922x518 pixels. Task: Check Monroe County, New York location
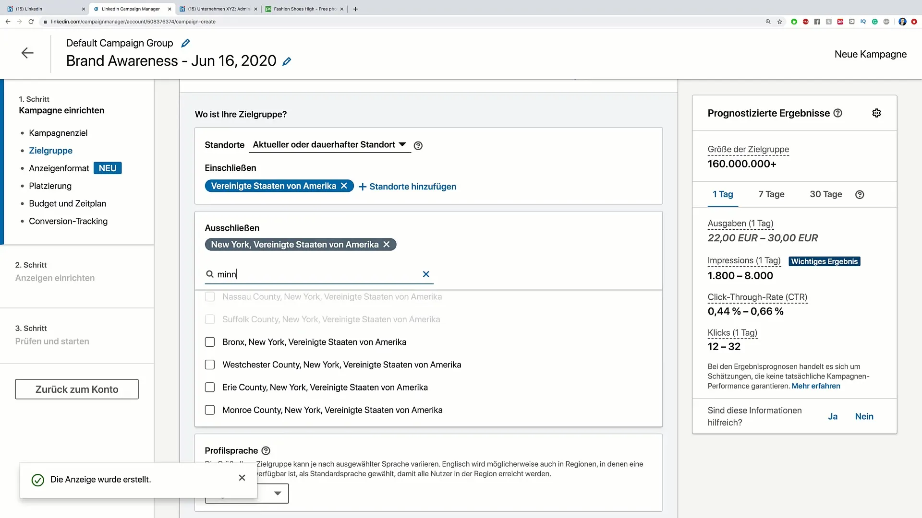210,410
